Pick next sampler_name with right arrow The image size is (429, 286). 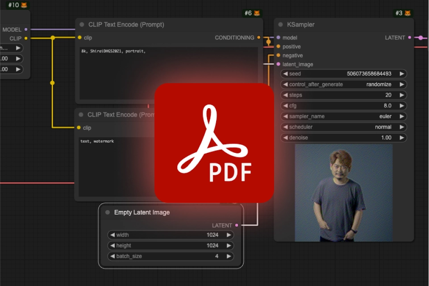[x=402, y=117]
